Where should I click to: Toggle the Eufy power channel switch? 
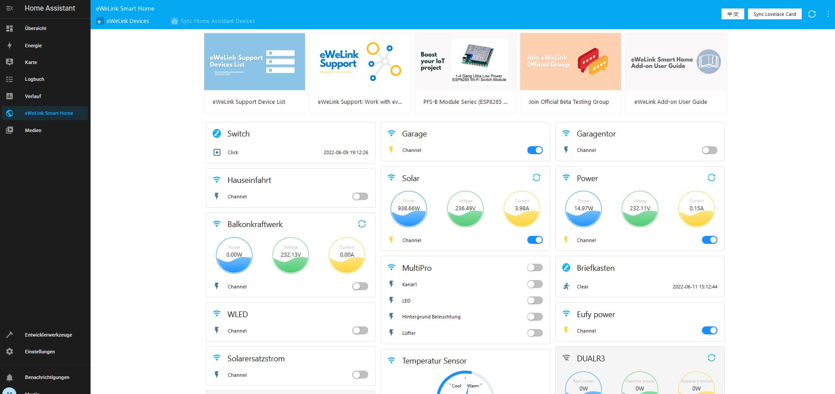tap(709, 330)
